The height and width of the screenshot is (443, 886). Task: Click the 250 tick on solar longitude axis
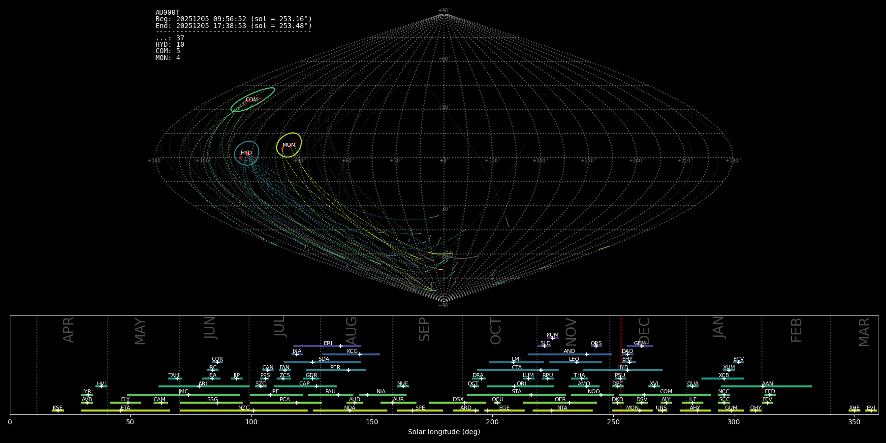[x=613, y=422]
